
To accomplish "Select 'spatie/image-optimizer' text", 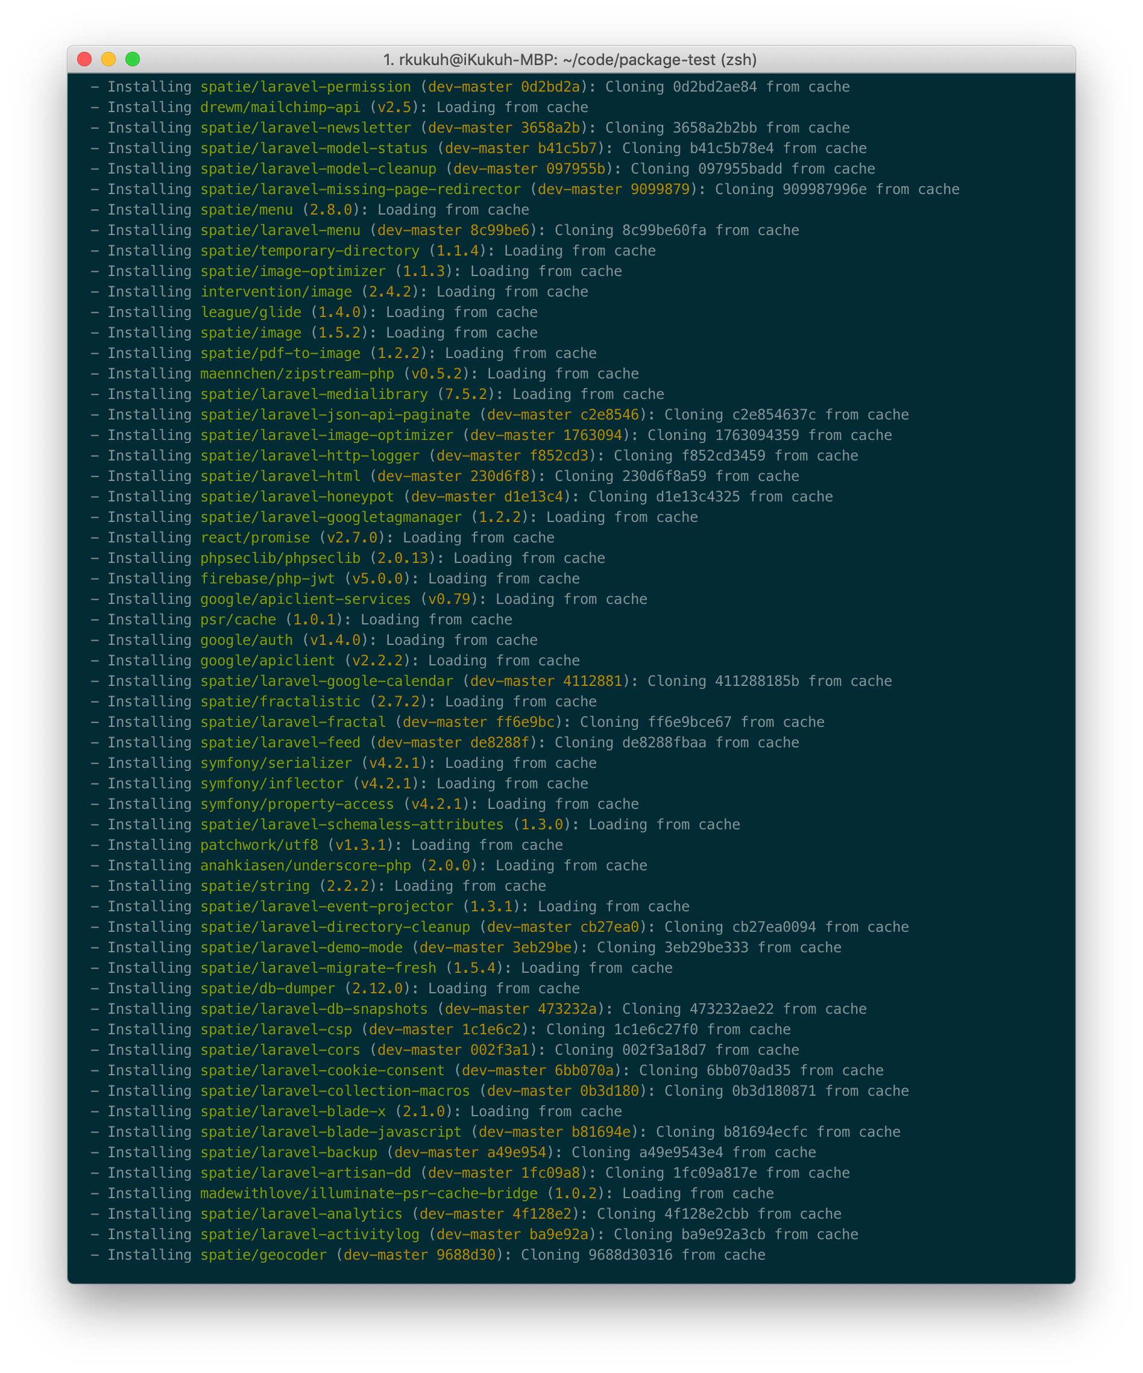I will point(293,271).
